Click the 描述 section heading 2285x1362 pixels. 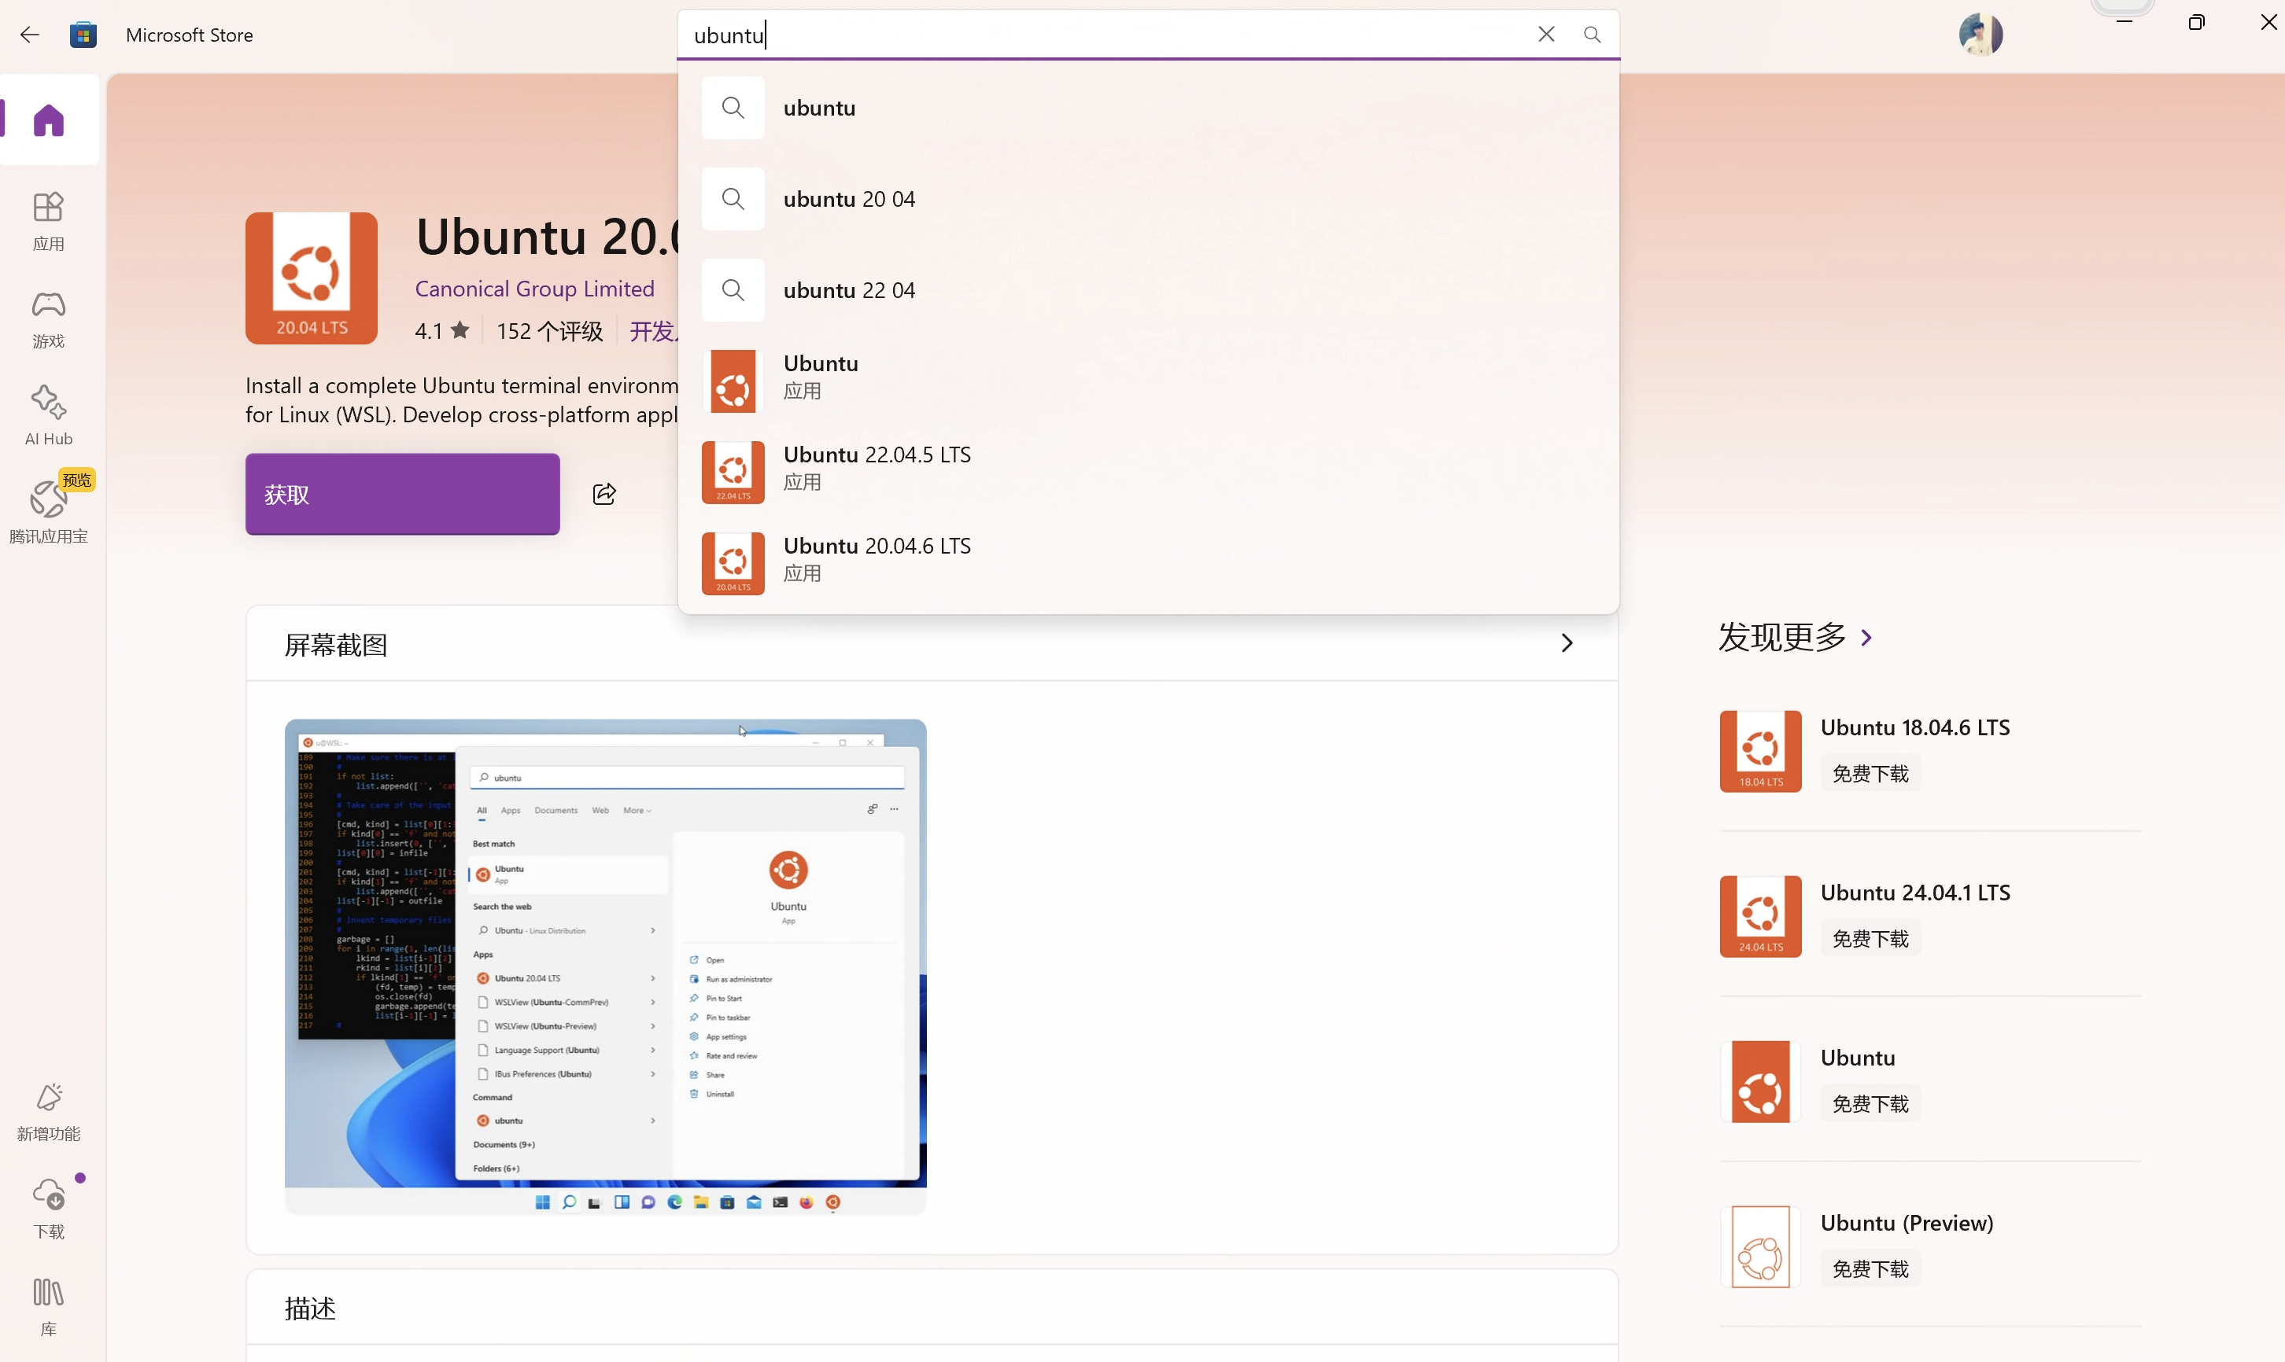tap(310, 1308)
